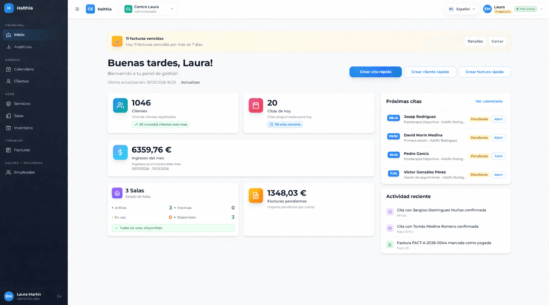Click the green Plan activo status badge

(525, 9)
